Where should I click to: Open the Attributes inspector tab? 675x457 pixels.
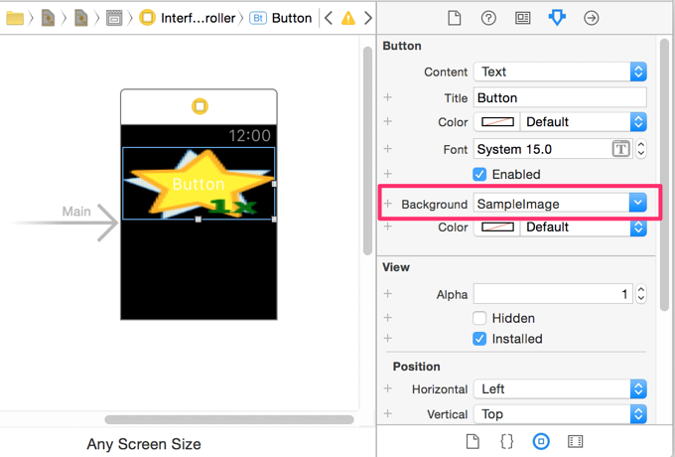click(557, 18)
